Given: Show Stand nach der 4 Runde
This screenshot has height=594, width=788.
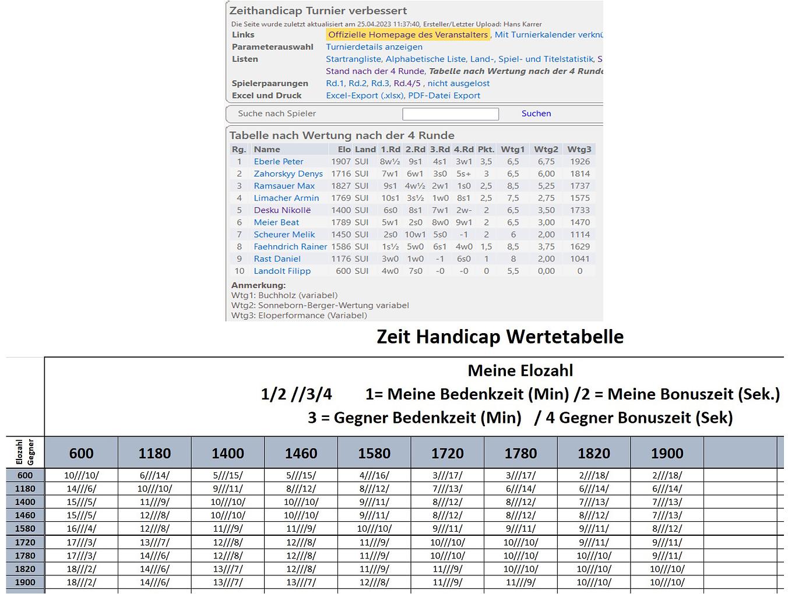Looking at the screenshot, I should tap(375, 72).
